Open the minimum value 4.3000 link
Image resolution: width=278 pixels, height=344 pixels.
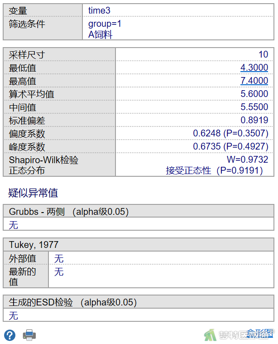(x=254, y=68)
